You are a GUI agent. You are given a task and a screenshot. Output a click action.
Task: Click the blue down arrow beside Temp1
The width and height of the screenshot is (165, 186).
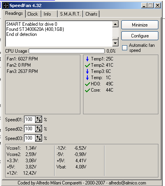[87, 59]
